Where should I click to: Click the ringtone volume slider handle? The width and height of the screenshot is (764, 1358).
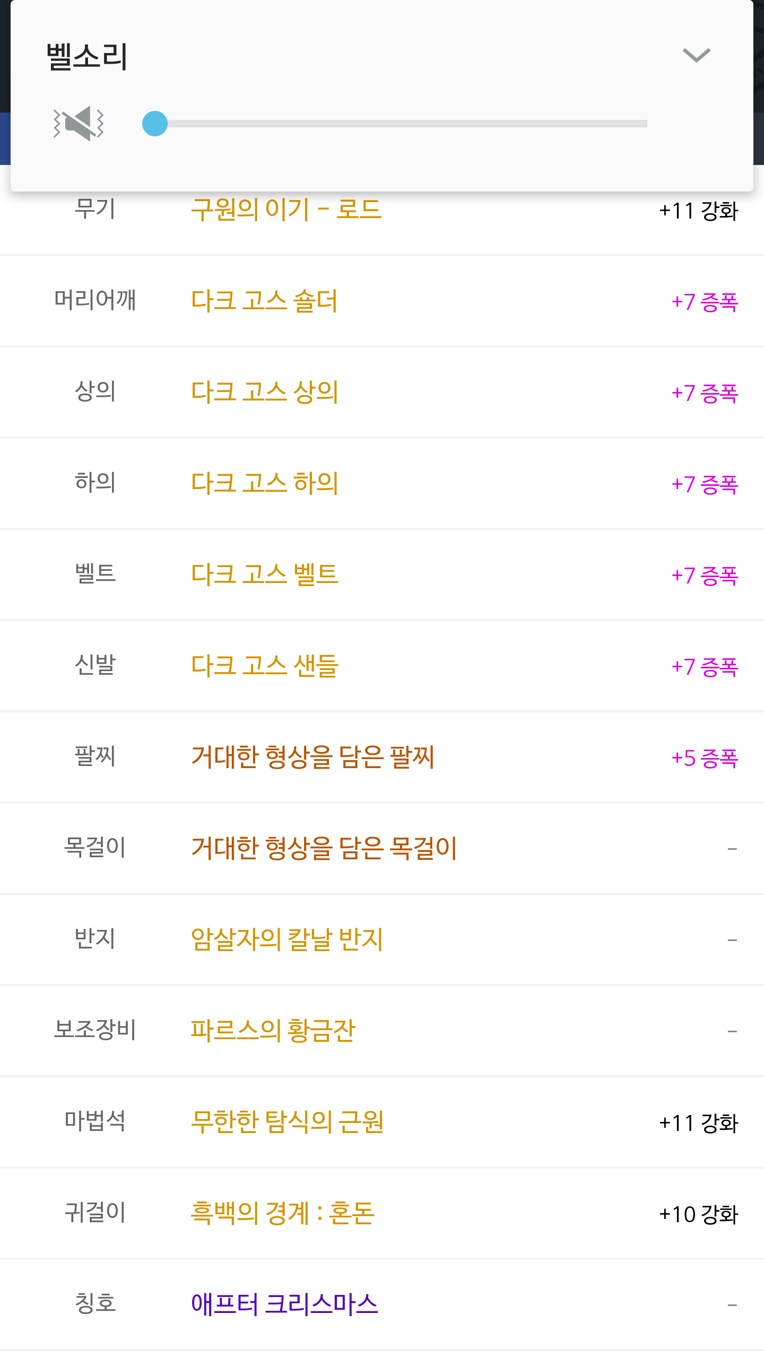coord(155,124)
